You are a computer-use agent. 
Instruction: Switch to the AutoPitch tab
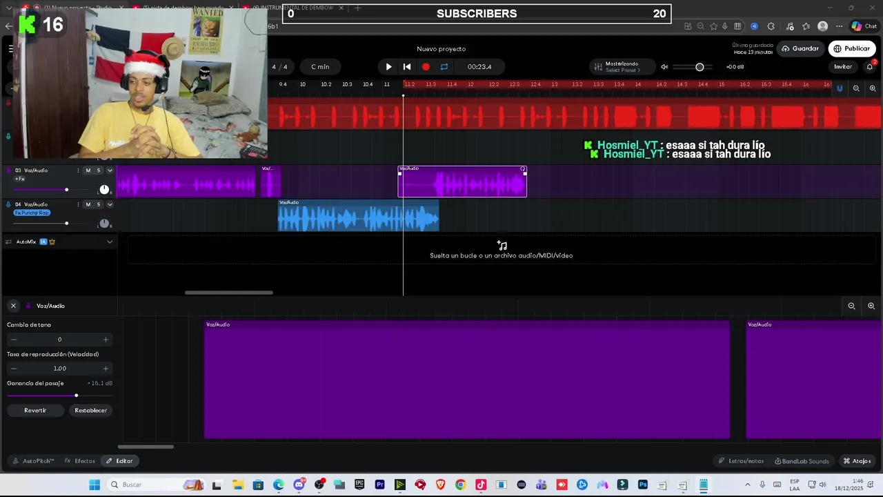point(33,461)
